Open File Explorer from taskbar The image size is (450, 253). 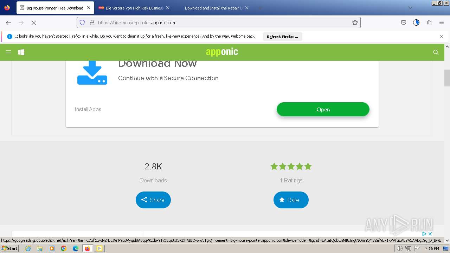[40, 248]
